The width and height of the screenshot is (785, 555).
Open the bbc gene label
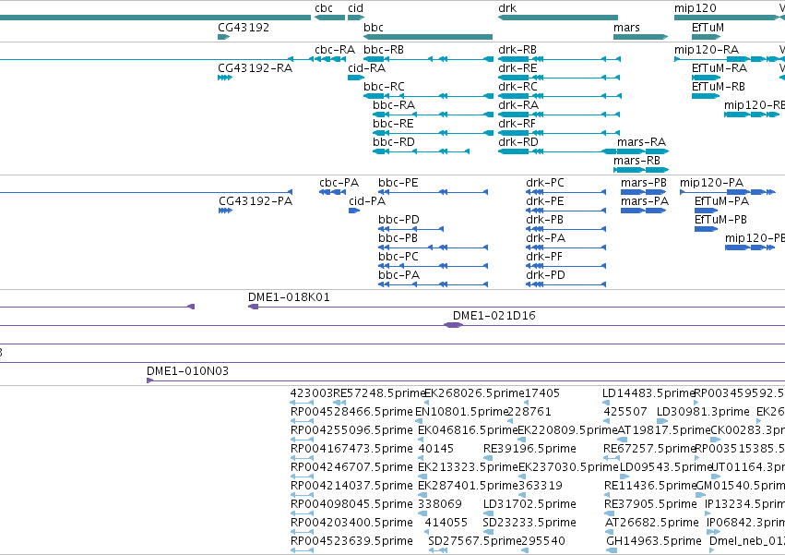(x=374, y=27)
